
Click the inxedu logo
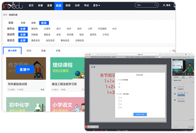[13, 5]
